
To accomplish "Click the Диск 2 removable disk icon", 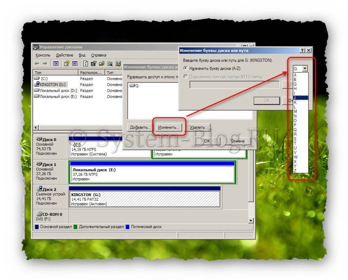I will [x=39, y=189].
